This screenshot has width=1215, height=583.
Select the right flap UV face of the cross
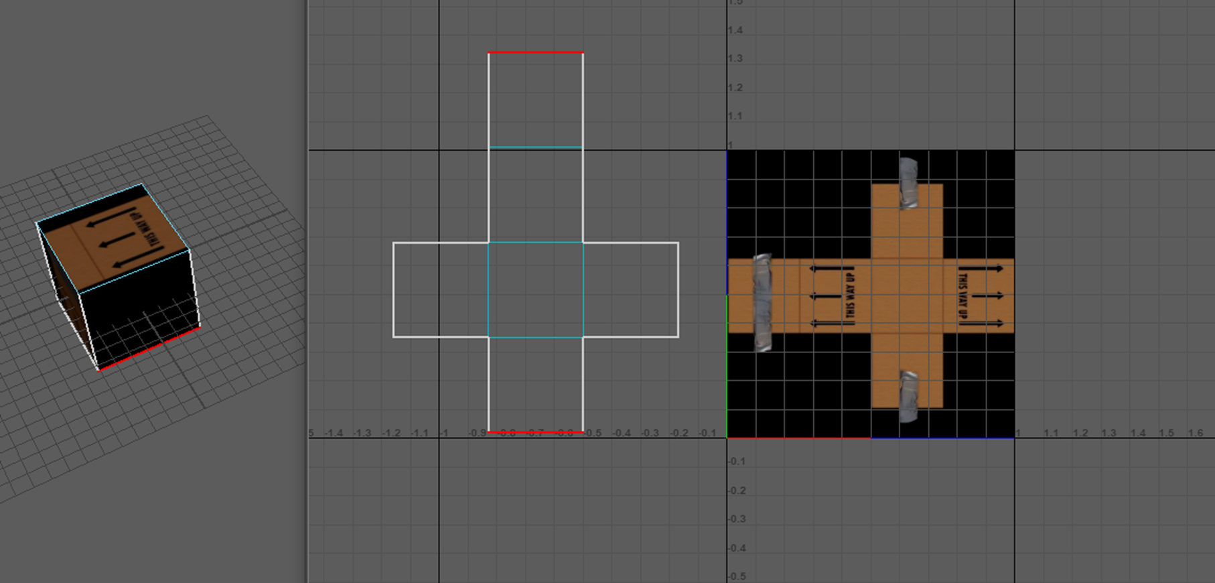[x=631, y=289]
